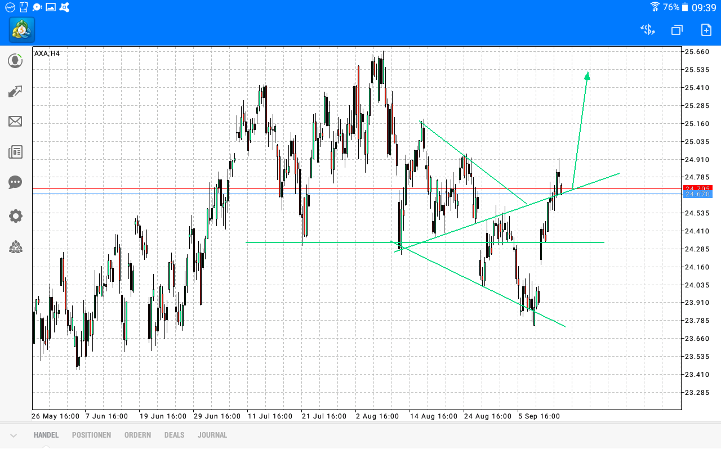Open the DEALS tab
The height and width of the screenshot is (450, 721).
(x=174, y=434)
